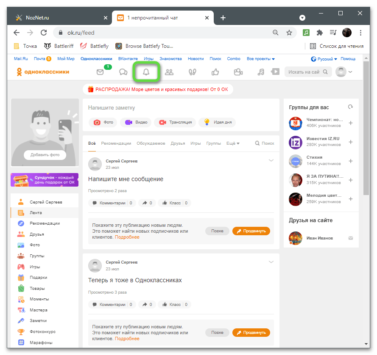Like the 'Теперь я тоже' post with Класс
Screen dimensions: 377x355
tap(175, 304)
